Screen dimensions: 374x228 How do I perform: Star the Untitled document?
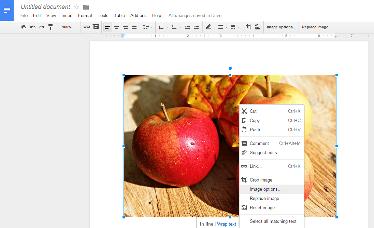(x=76, y=6)
